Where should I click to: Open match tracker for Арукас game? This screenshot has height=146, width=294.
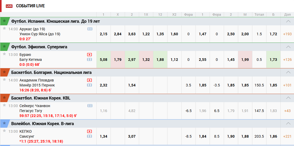coord(90,29)
